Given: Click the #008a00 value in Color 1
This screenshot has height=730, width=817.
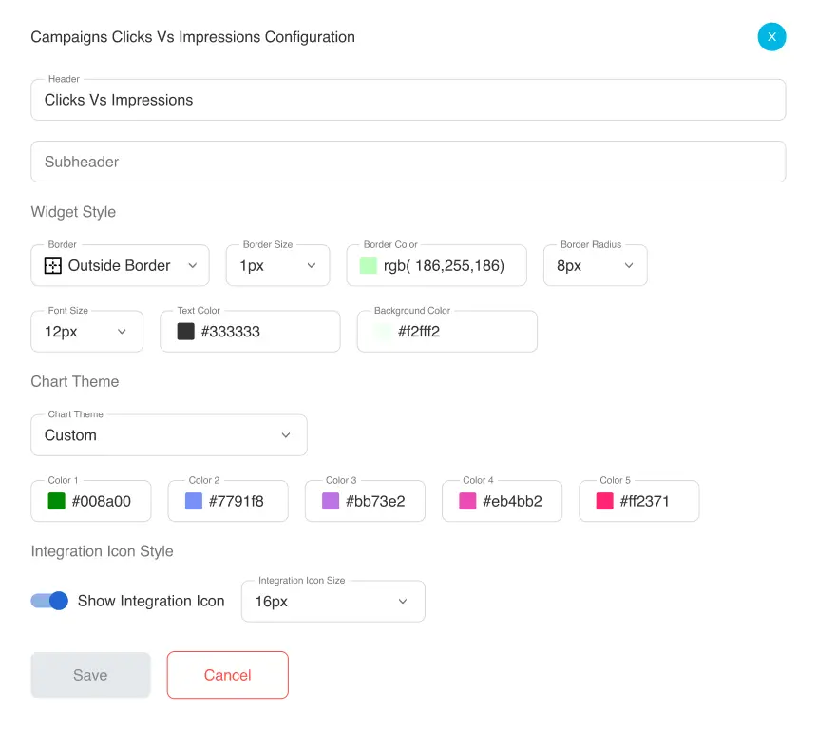Looking at the screenshot, I should 101,501.
